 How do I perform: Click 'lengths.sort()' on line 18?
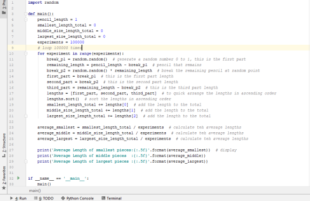tap(63, 99)
